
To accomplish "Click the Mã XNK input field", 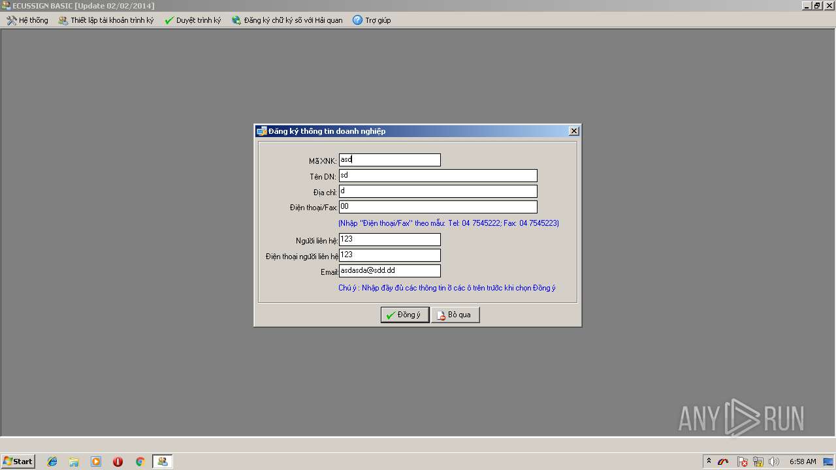I will (x=390, y=160).
